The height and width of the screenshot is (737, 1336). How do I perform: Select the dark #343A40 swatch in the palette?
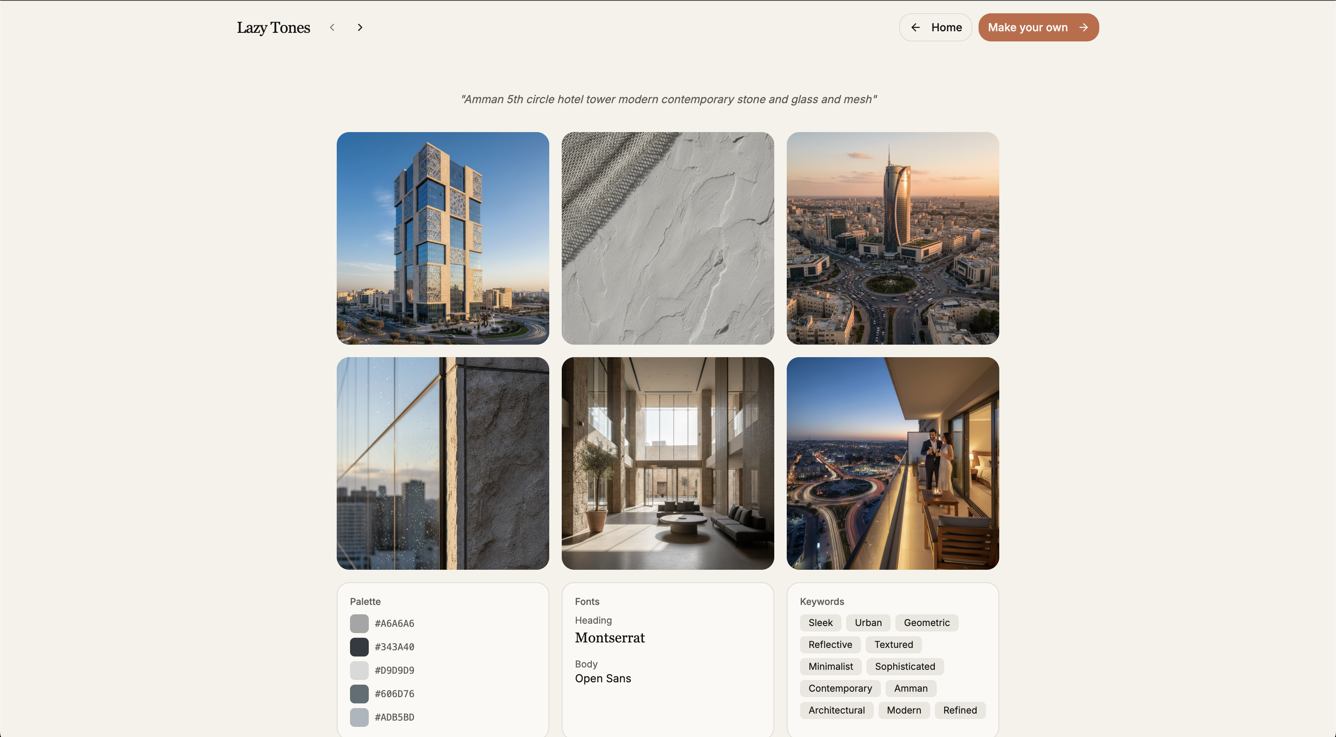point(359,647)
